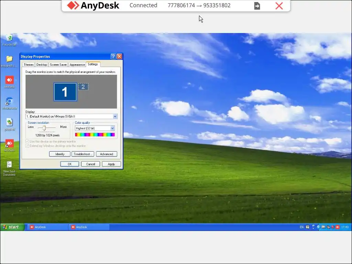Click the session arrow icon in AnyDesk bar
The height and width of the screenshot is (264, 352).
pos(257,6)
